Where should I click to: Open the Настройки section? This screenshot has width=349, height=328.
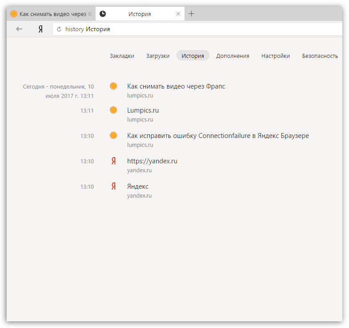pyautogui.click(x=276, y=56)
